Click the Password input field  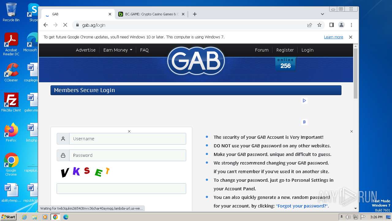coord(128,155)
